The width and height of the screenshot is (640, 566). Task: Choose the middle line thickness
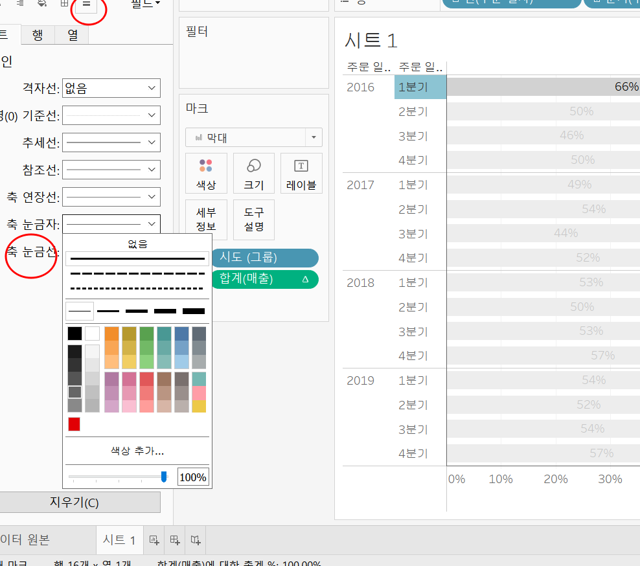(x=137, y=311)
